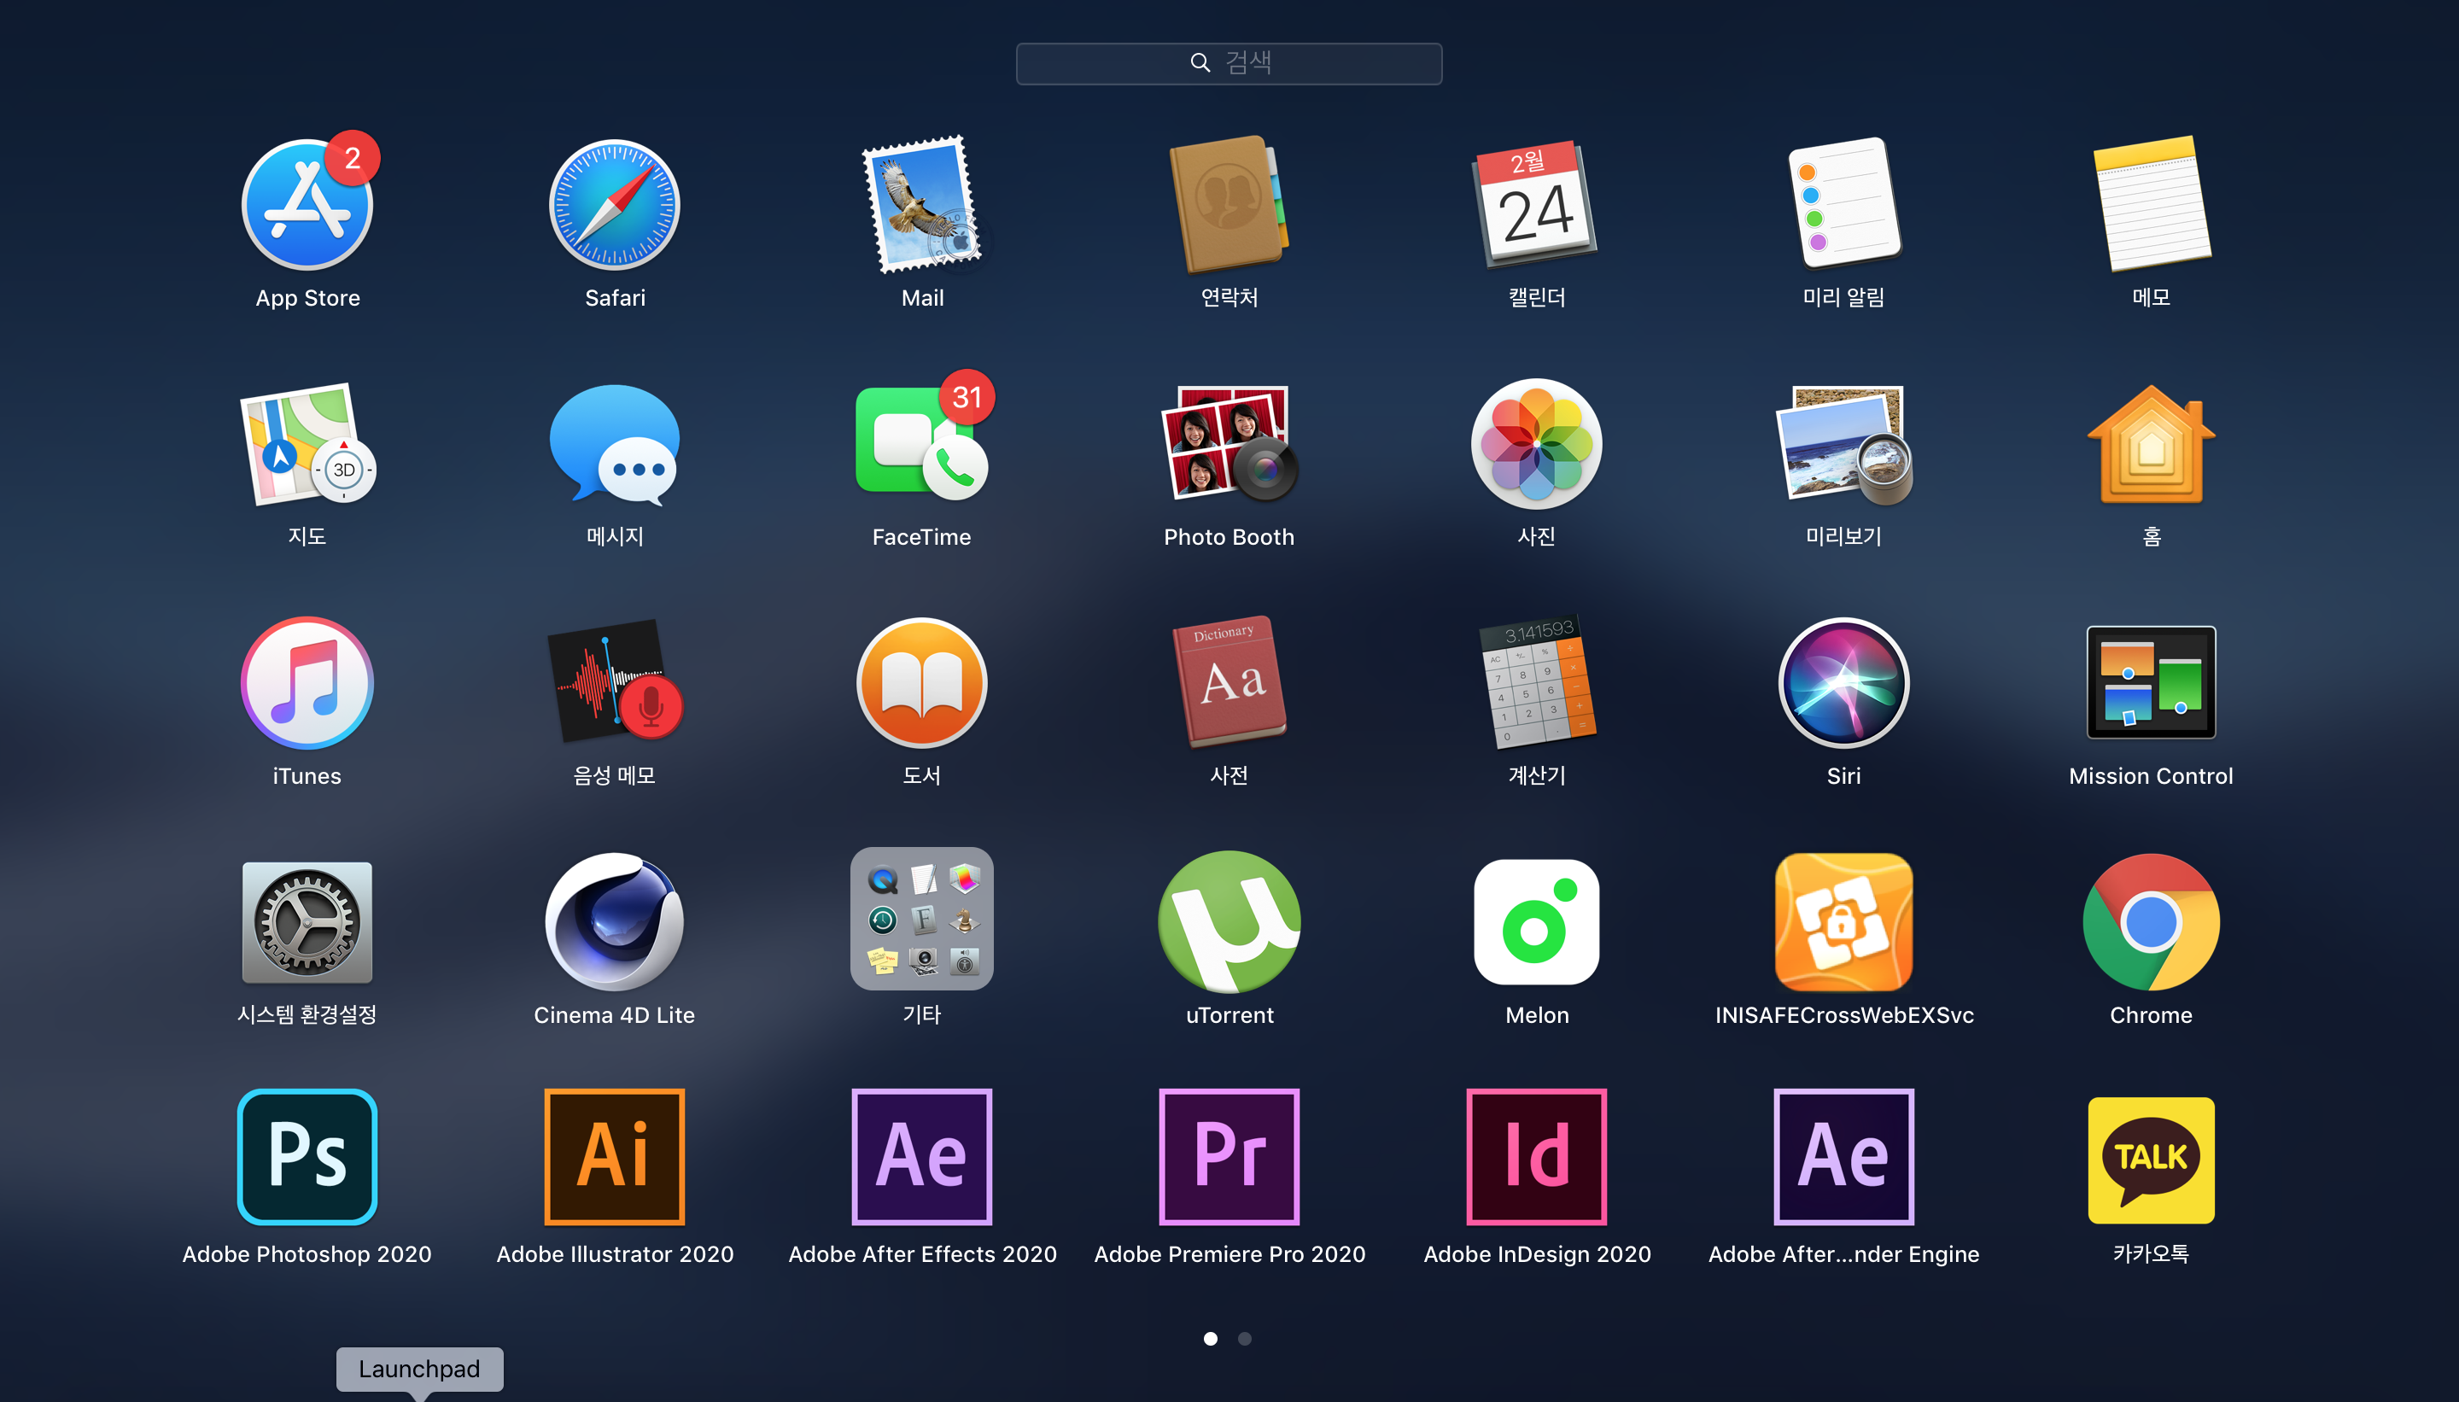Switch to second Launchpad page dot
This screenshot has width=2459, height=1402.
click(1244, 1339)
